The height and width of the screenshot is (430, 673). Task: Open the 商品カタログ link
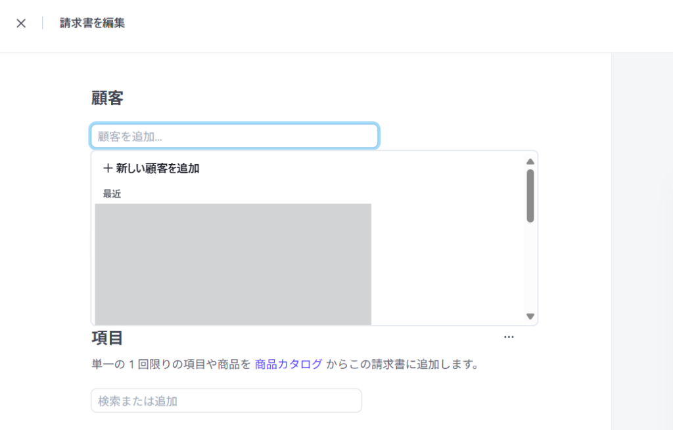click(288, 364)
